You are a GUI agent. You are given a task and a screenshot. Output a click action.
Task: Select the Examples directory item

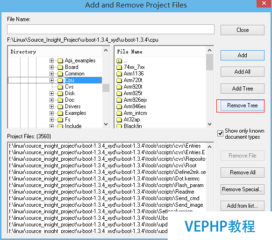click(75, 113)
